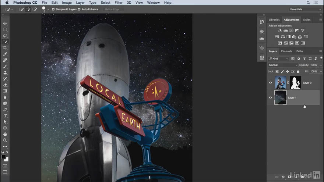This screenshot has height=182, width=324.
Task: Select the Move tool
Action: [5, 23]
